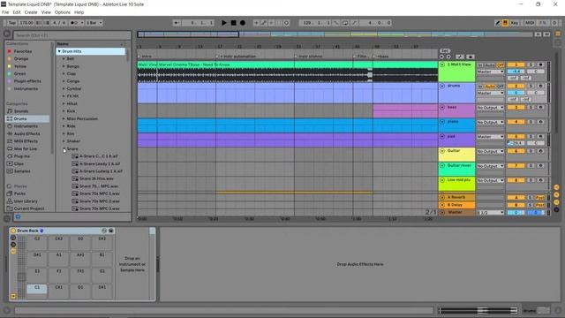Viewport: 565px width, 318px height.
Task: Click the Stop transport button
Action: 233,23
